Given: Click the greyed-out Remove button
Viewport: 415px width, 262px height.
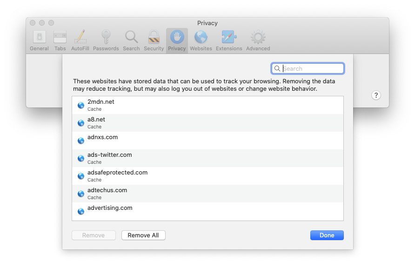Looking at the screenshot, I should [x=94, y=235].
